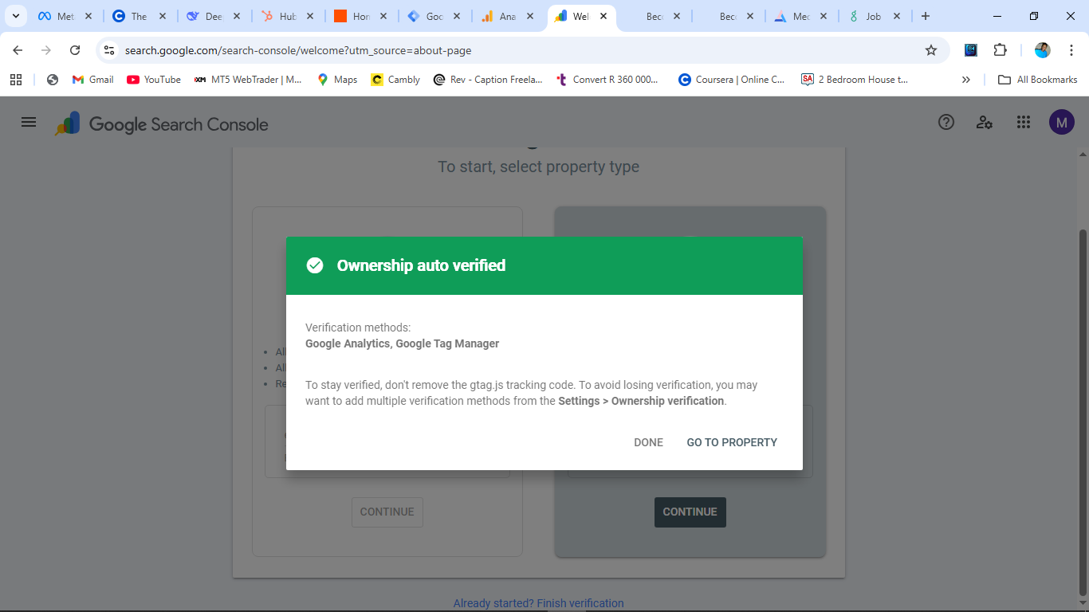Open the Help question mark icon
Image resolution: width=1089 pixels, height=612 pixels.
click(x=946, y=122)
